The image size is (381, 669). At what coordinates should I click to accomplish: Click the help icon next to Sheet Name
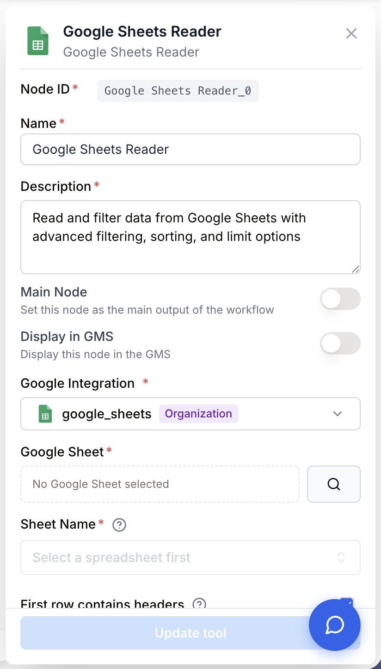click(119, 525)
